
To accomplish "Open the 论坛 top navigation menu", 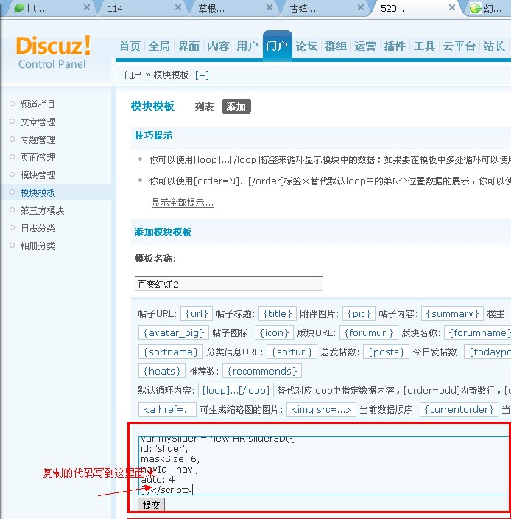I will [x=306, y=46].
